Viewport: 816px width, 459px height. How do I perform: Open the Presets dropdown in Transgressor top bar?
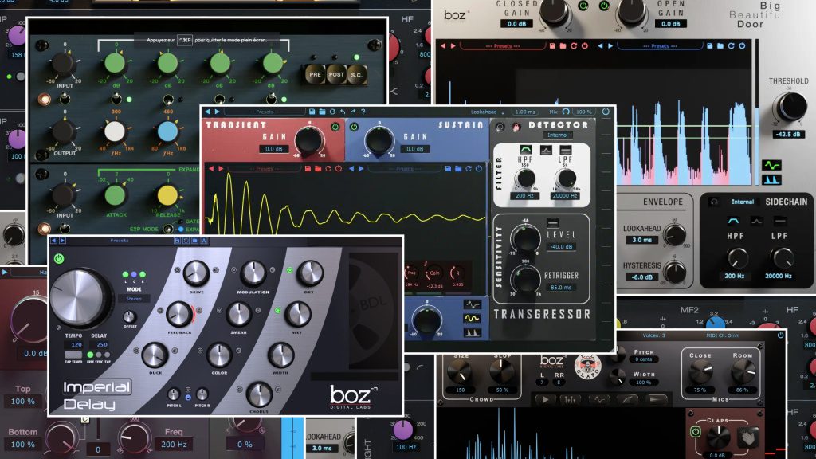265,112
